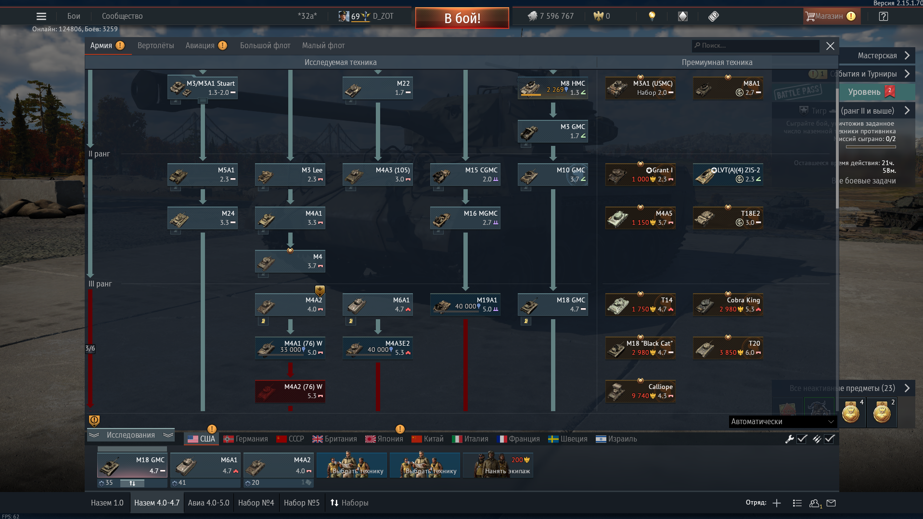Open the wager dice icon in top bar
The width and height of the screenshot is (923, 519).
point(683,16)
